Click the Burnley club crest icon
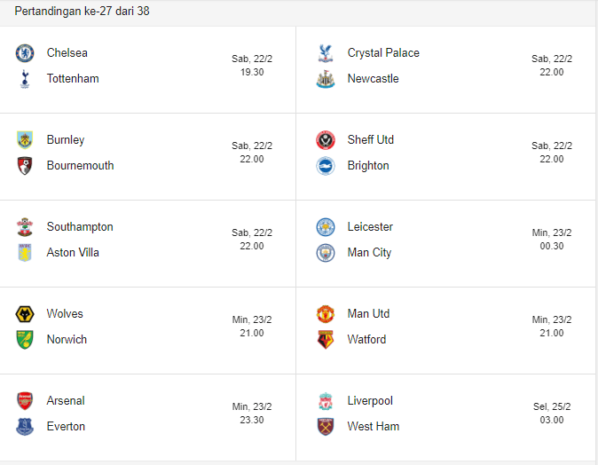Viewport: 598px width, 465px height. pyautogui.click(x=24, y=139)
